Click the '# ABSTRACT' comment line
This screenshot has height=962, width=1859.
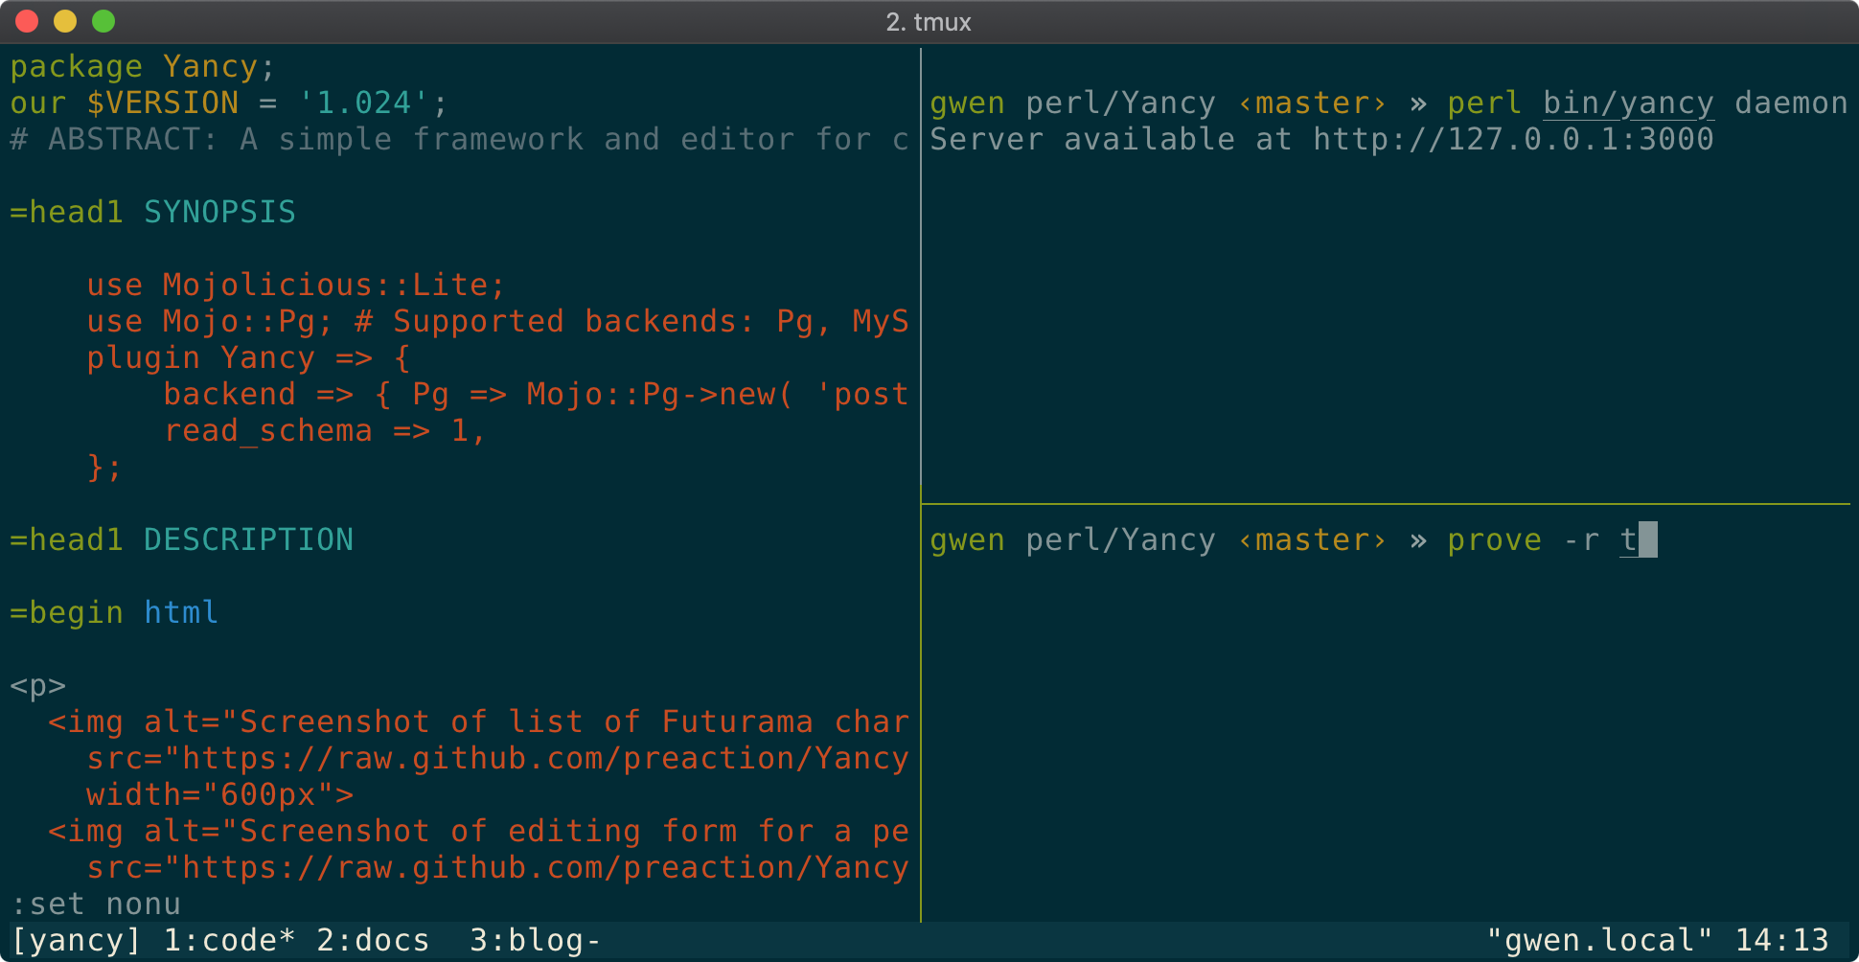tap(459, 139)
